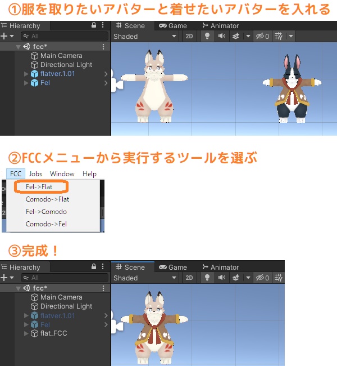Expand flat_FCC object in bottom Hierarchy
The image size is (337, 366).
pyautogui.click(x=26, y=333)
